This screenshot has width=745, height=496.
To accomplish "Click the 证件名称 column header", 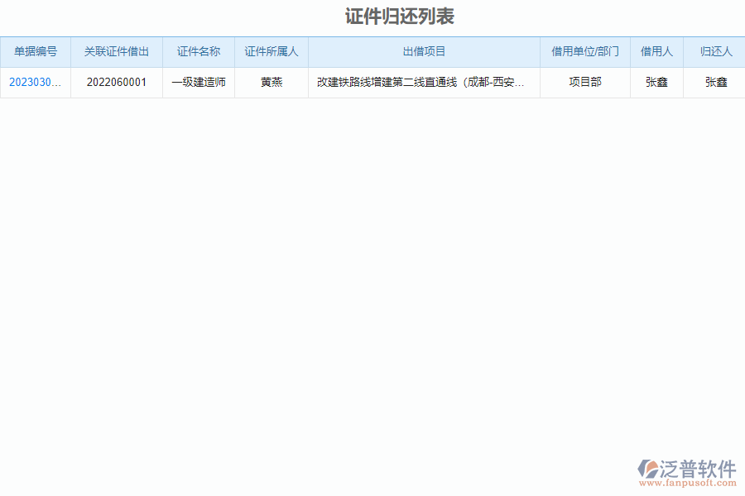I will [x=199, y=51].
